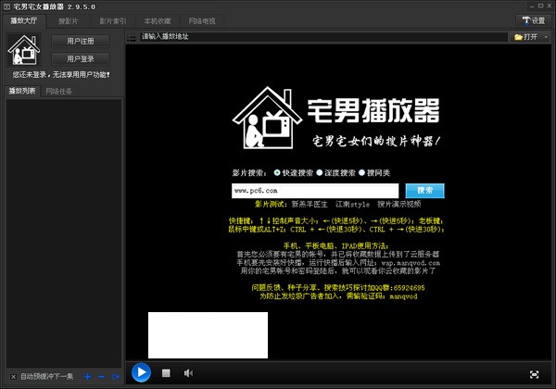Click the blue loop/refresh playlist icon
556x389 pixels.
point(115,377)
